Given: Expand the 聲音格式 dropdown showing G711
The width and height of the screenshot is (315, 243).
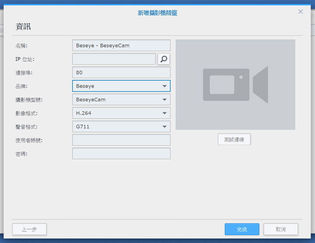Looking at the screenshot, I should pyautogui.click(x=121, y=127).
